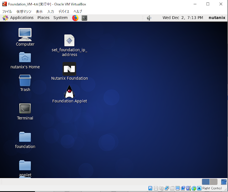This screenshot has height=192, width=228.
Task: Click the green arrow mouse integration icon
Action: pyautogui.click(x=194, y=188)
